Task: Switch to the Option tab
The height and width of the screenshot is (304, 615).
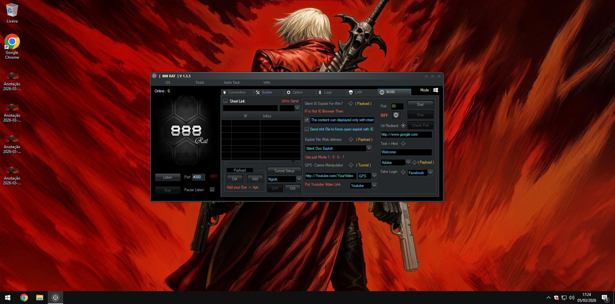Action: pos(299,92)
